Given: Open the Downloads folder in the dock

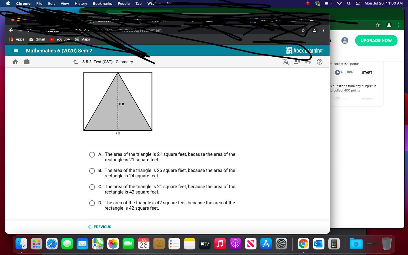Looking at the screenshot, I should tap(356, 244).
